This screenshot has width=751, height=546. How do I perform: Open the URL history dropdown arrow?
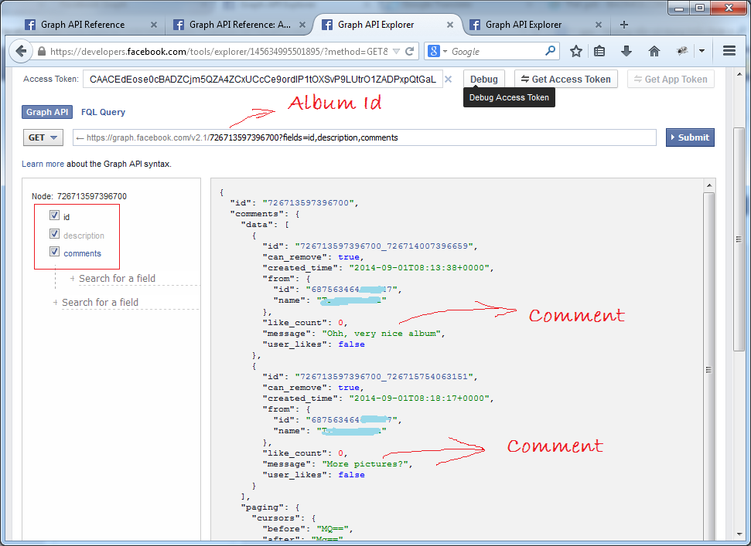[x=396, y=51]
